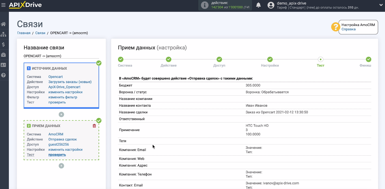385x189 pixels.
Task: Open the AmoCRM system link
Action: coord(56,134)
